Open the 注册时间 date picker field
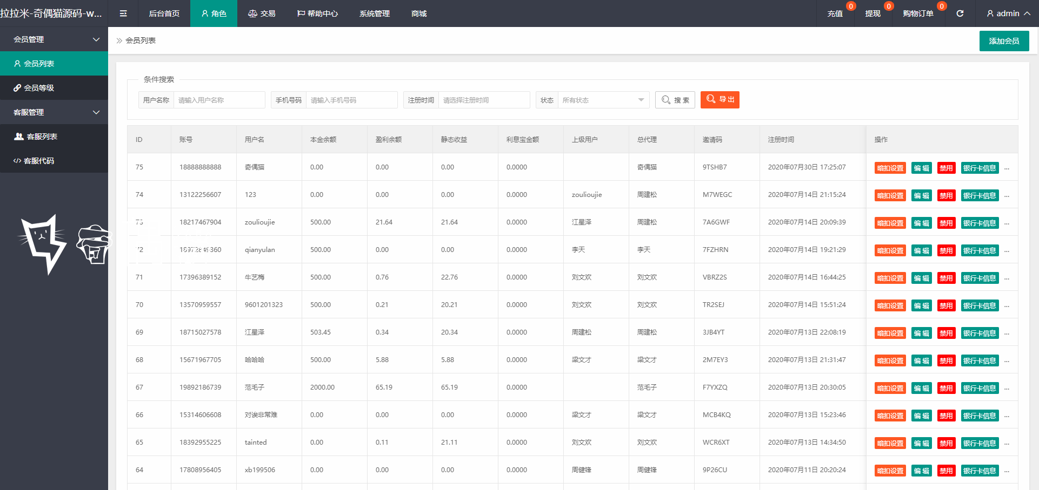The image size is (1039, 490). click(x=484, y=100)
